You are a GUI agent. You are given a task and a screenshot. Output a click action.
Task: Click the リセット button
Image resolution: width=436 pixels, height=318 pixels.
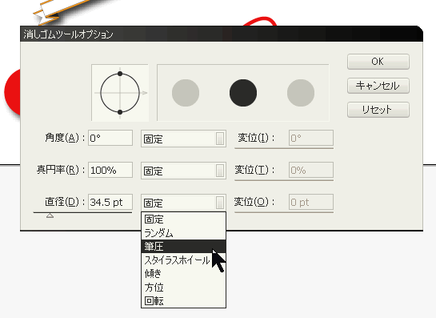point(378,110)
